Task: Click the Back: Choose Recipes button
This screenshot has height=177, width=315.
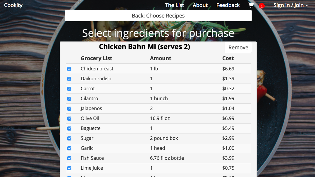Action: tap(158, 16)
